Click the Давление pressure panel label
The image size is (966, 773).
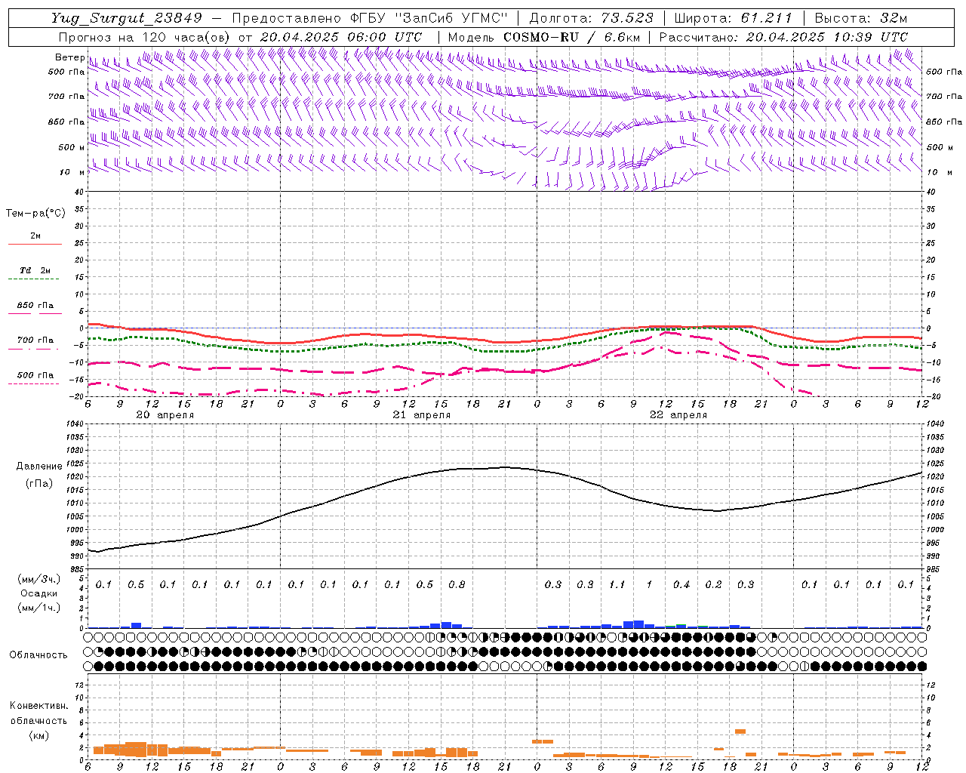pyautogui.click(x=39, y=467)
